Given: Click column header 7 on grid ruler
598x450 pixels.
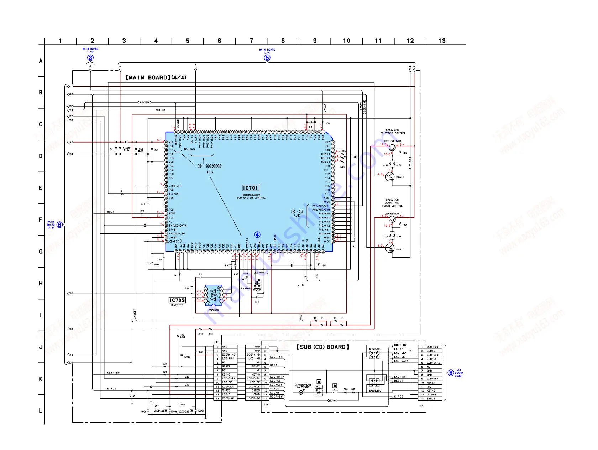Looking at the screenshot, I should click(251, 41).
